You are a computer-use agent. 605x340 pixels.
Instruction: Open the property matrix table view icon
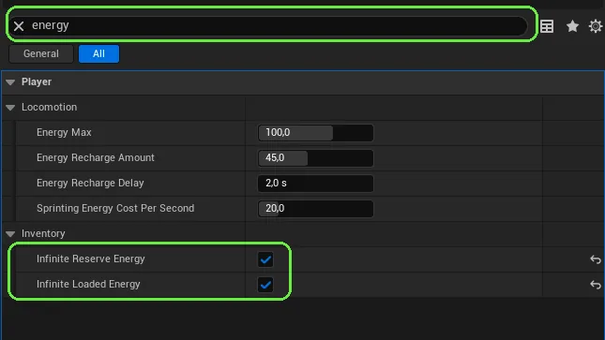pos(547,26)
